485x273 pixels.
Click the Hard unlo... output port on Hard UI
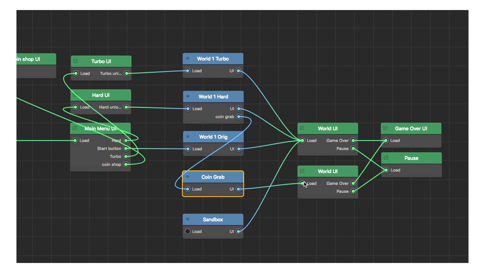pos(126,107)
